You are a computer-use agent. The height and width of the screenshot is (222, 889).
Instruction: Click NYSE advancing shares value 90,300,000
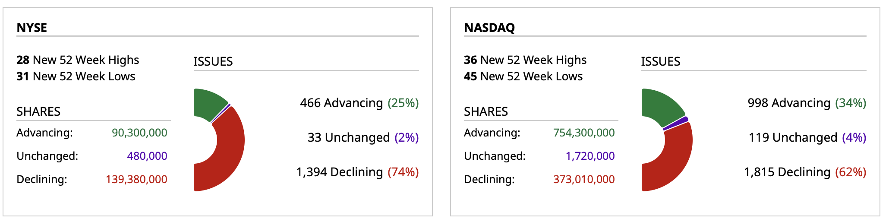click(139, 133)
